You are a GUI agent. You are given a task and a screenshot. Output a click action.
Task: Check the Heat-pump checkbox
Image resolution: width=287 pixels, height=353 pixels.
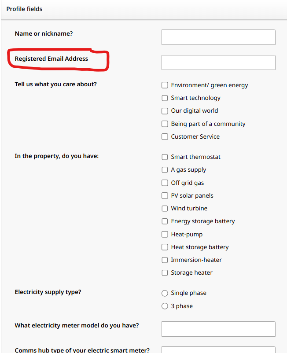(x=165, y=234)
